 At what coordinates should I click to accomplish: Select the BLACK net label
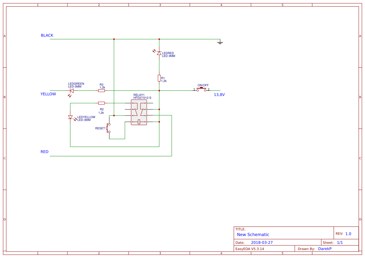pyautogui.click(x=47, y=35)
